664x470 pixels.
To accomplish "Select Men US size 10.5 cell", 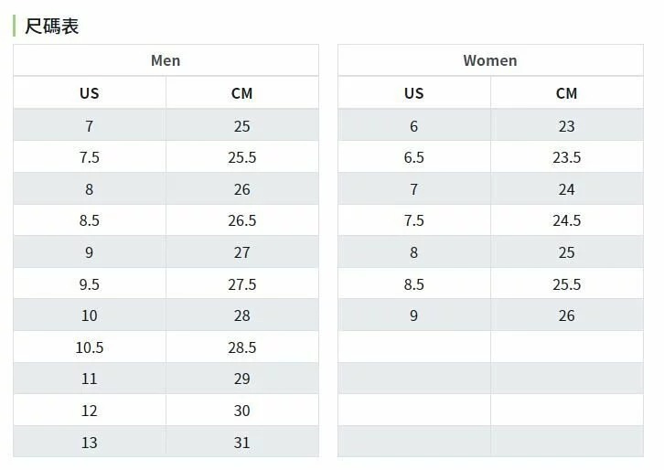I will [89, 347].
